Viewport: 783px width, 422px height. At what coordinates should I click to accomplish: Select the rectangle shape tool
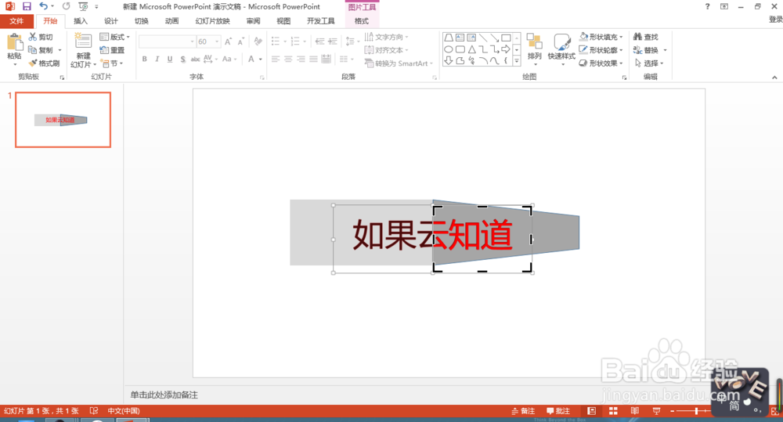[506, 38]
